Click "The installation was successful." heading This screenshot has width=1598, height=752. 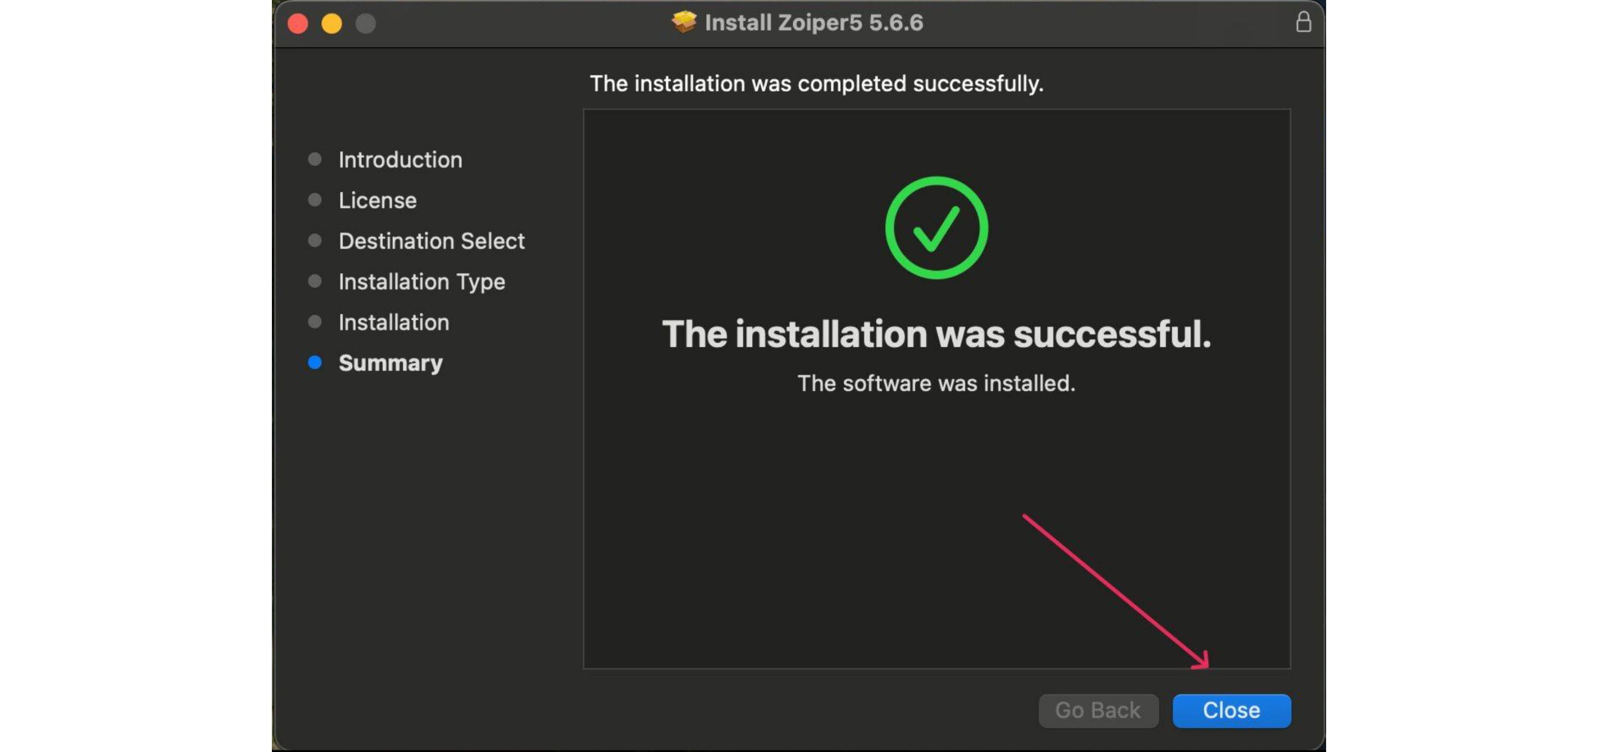click(x=936, y=334)
